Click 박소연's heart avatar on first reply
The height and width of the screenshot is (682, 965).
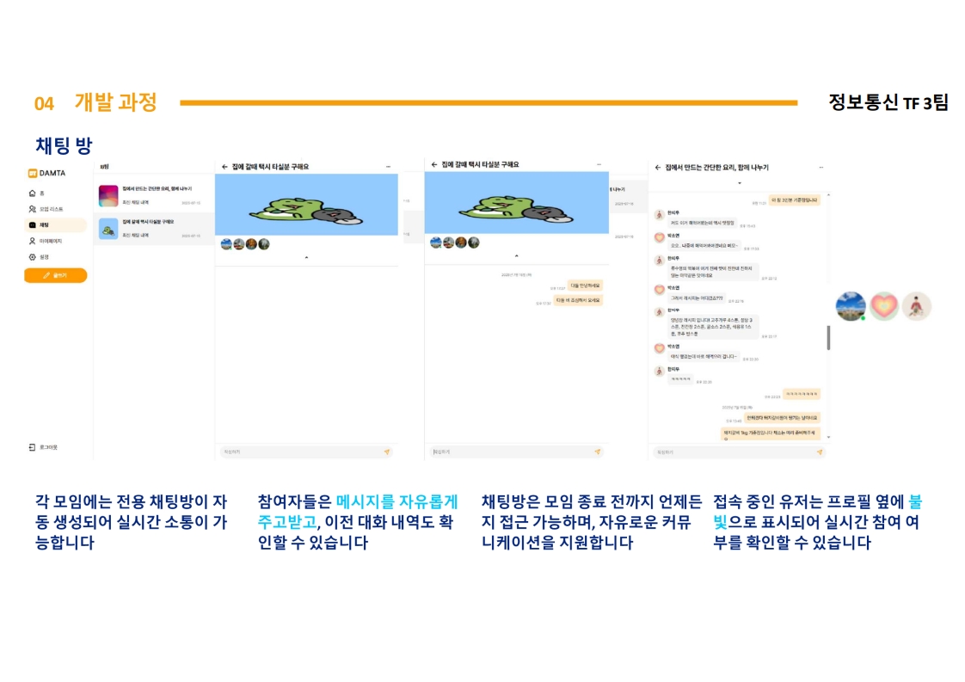[659, 237]
